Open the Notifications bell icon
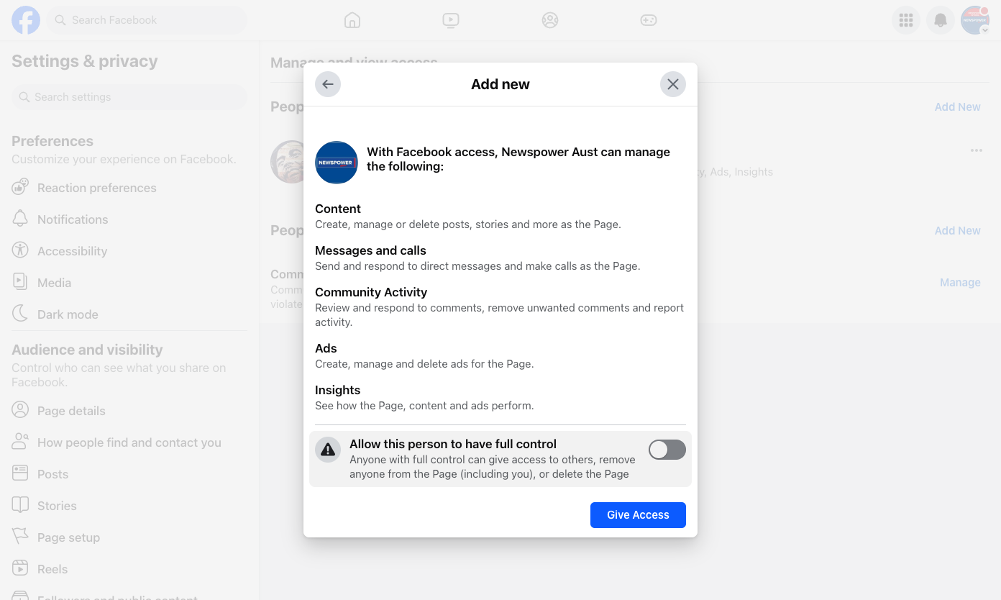 (941, 20)
